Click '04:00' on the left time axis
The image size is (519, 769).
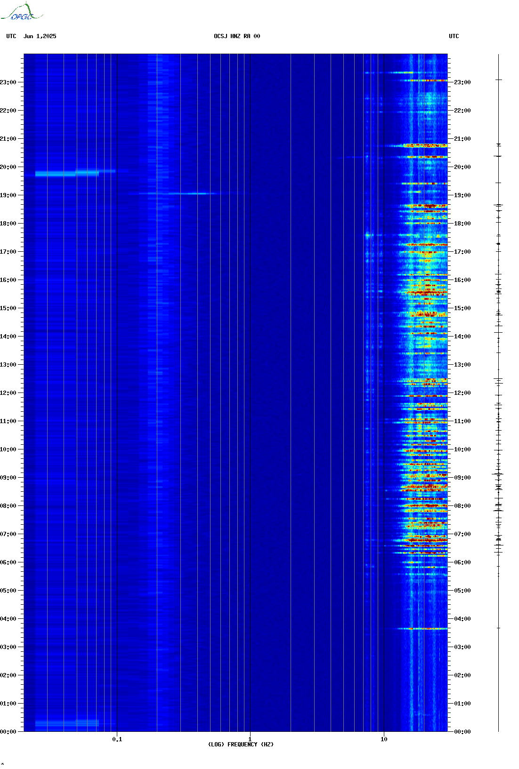(x=8, y=619)
